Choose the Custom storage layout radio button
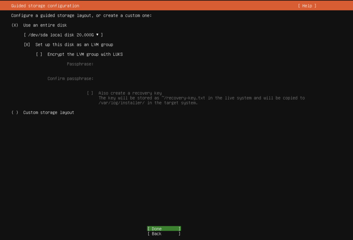This screenshot has height=240, width=353. click(x=15, y=113)
